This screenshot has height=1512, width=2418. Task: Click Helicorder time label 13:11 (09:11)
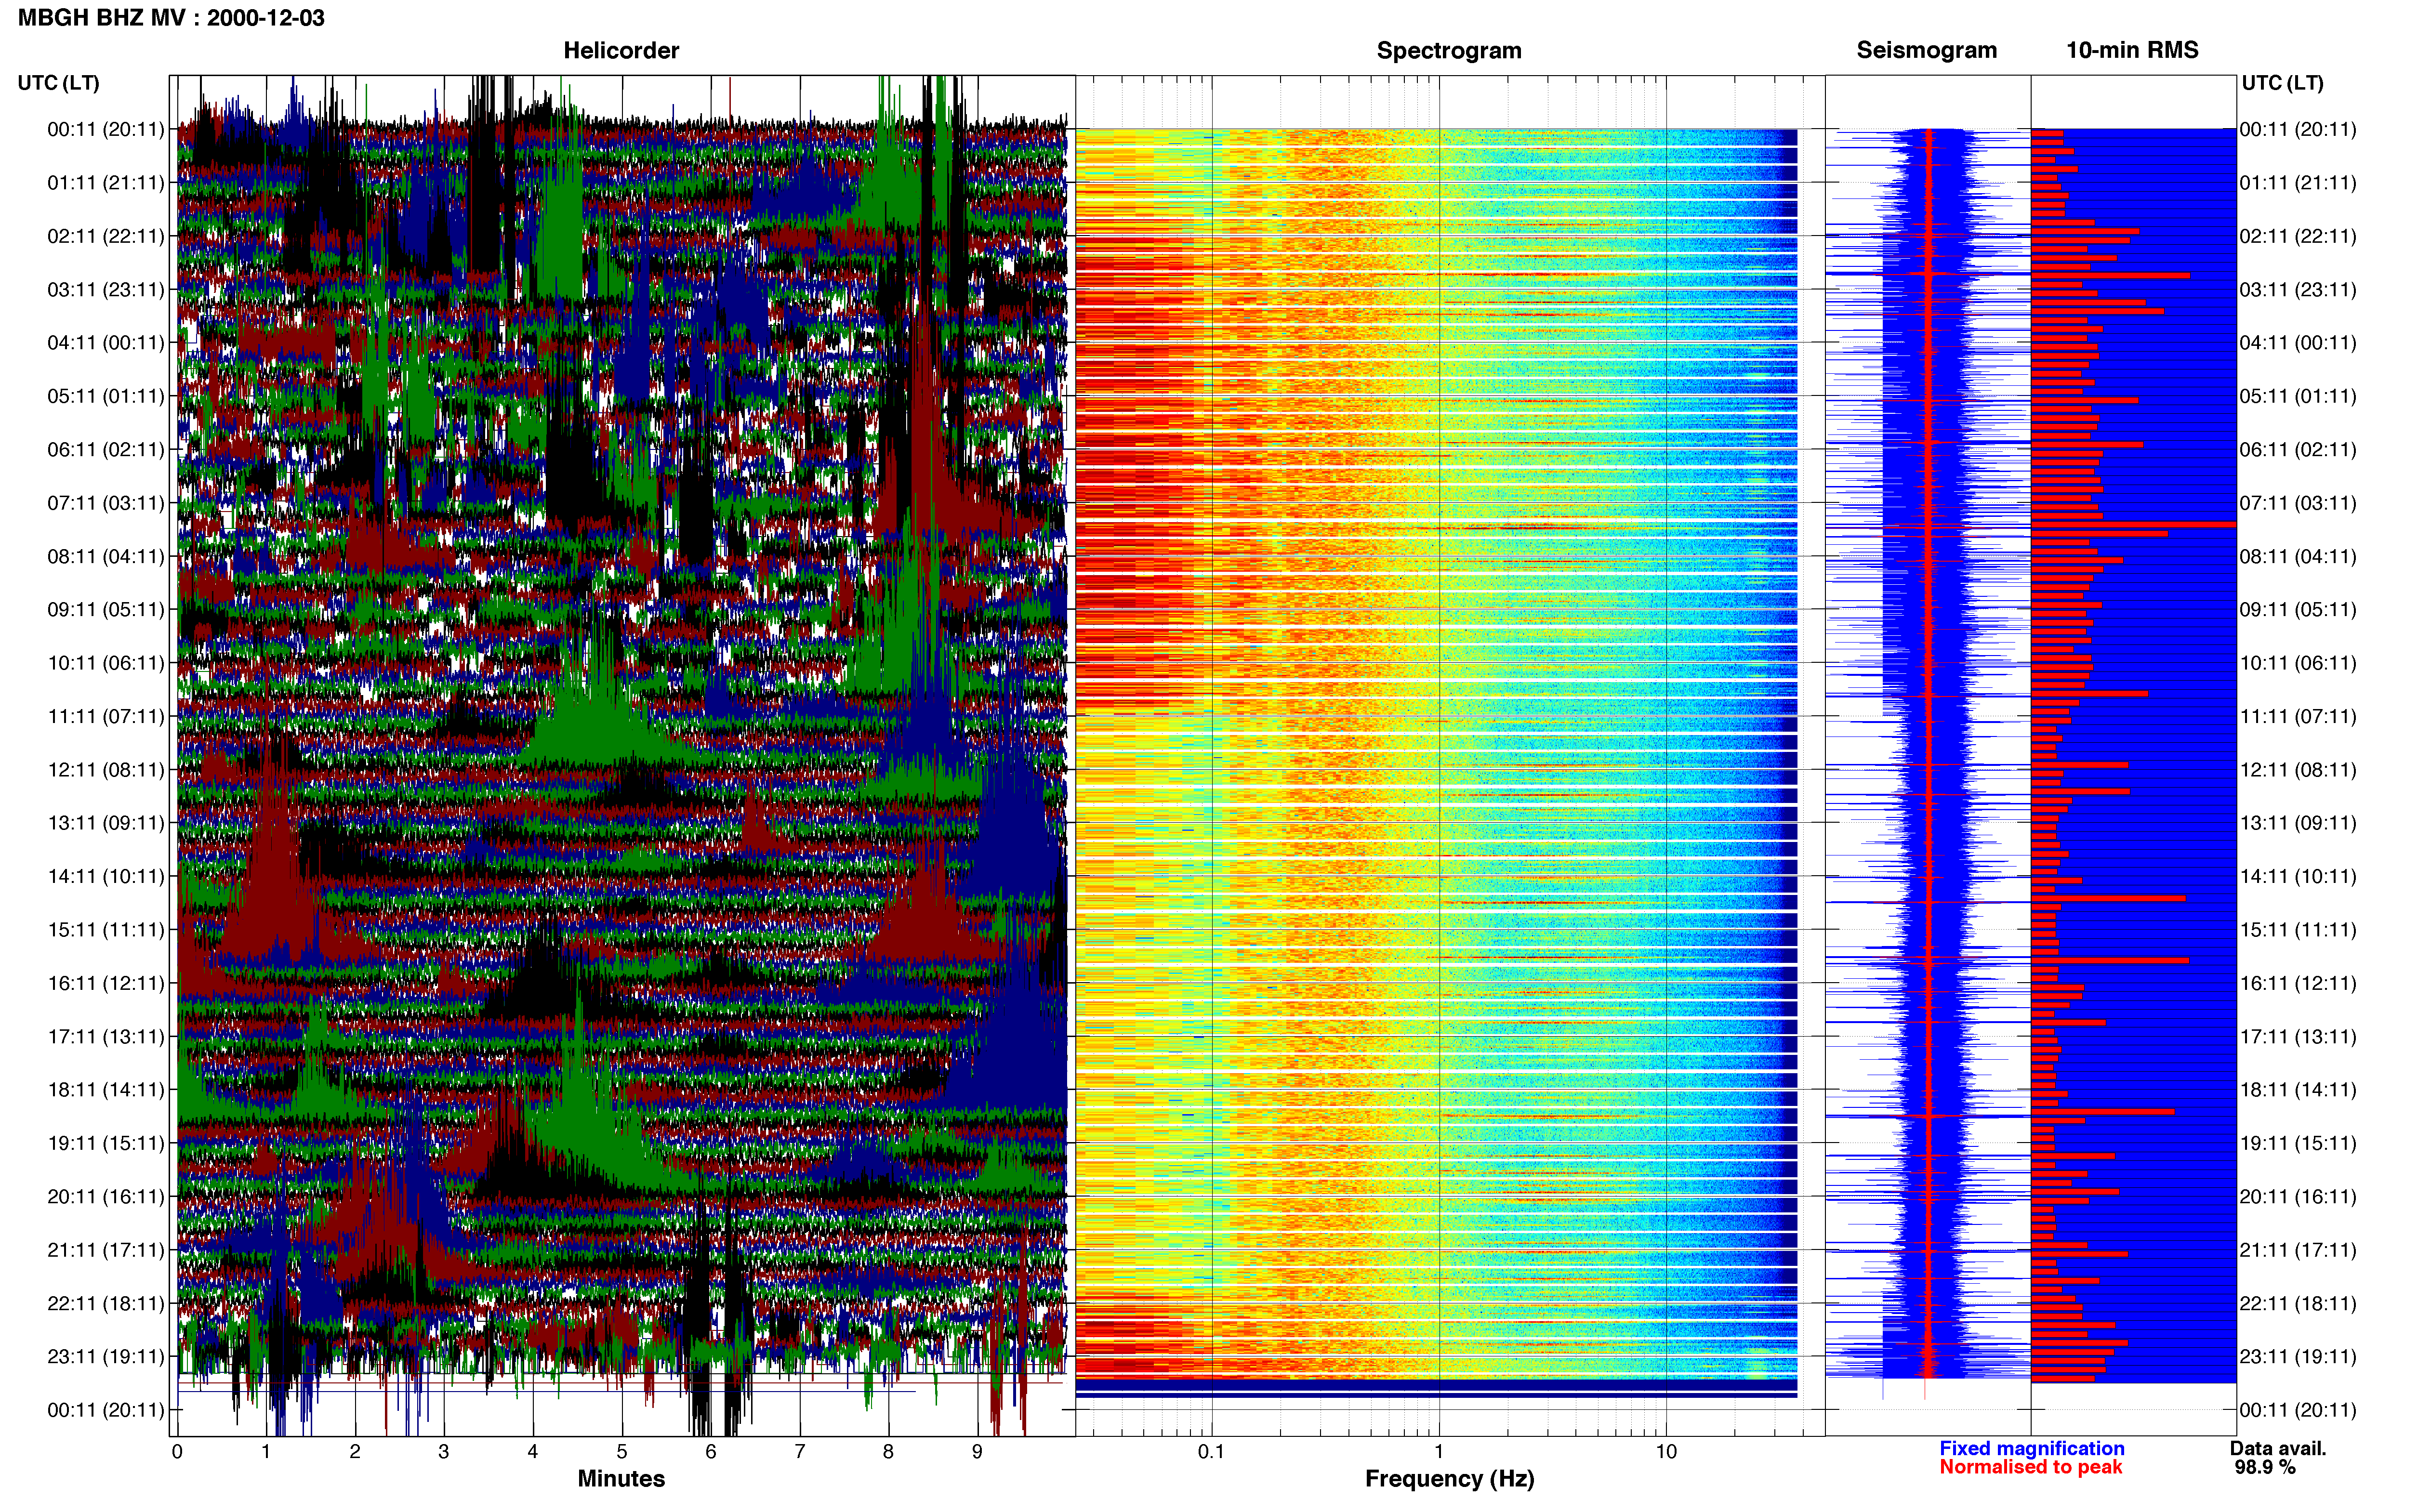click(x=106, y=823)
